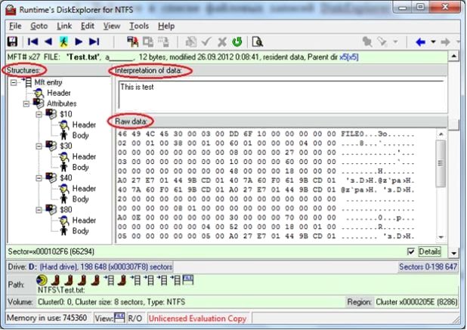Jump to the first record with toolbar arrow

pos(32,42)
